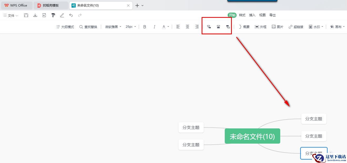The height and width of the screenshot is (163, 347).
Task: Add a summary (概要) to the topic
Action: click(244, 27)
